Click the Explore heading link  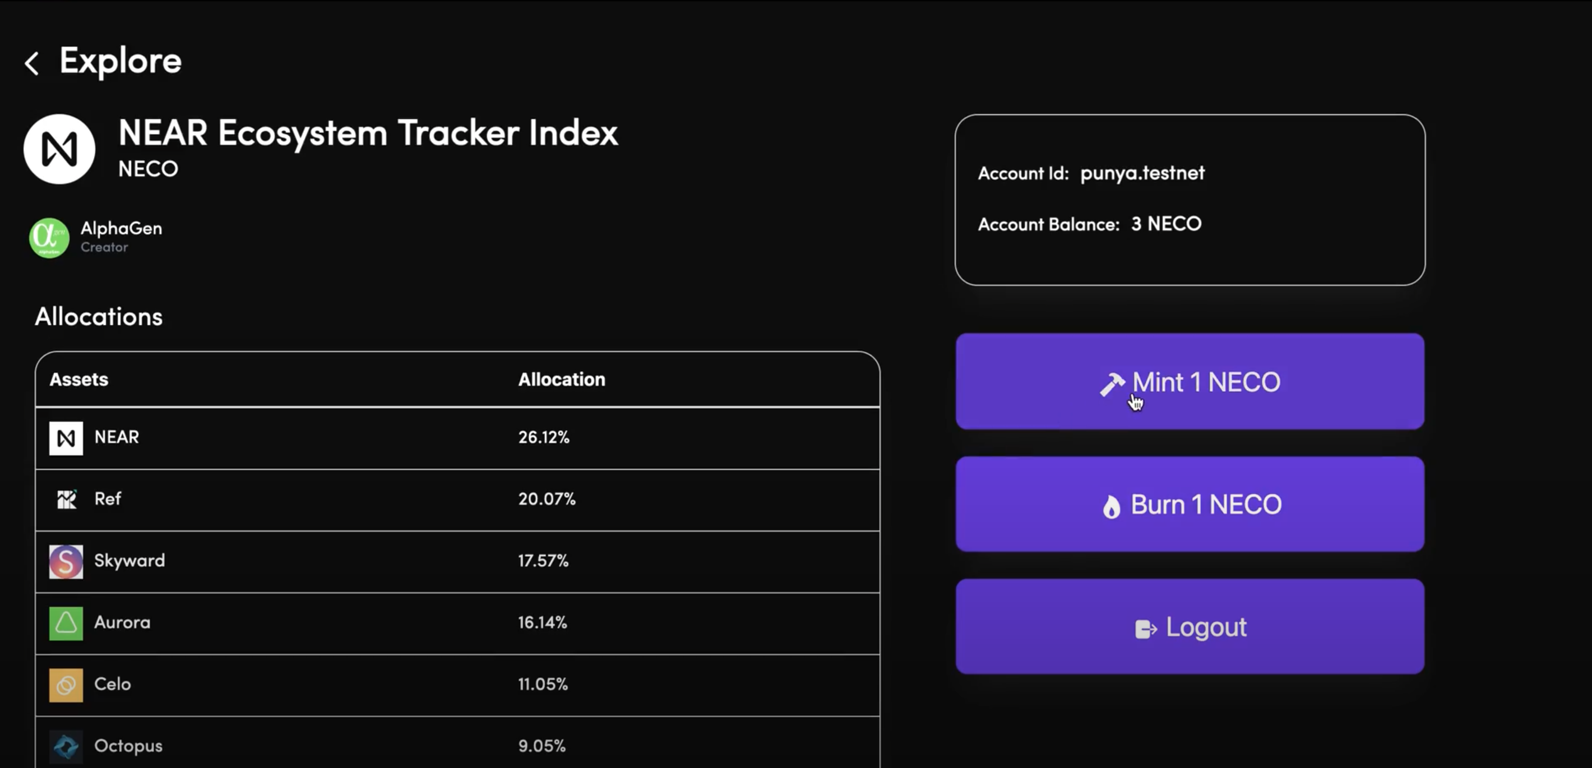pos(121,61)
